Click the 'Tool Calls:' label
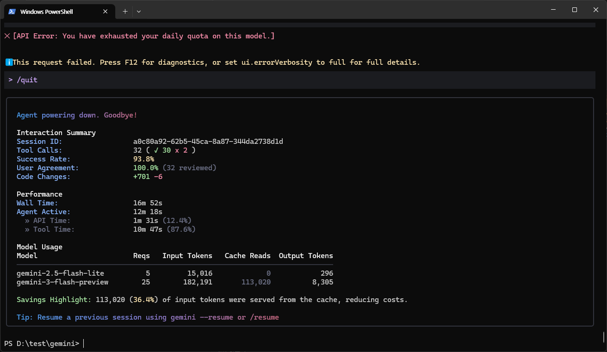The image size is (607, 352). tap(39, 150)
